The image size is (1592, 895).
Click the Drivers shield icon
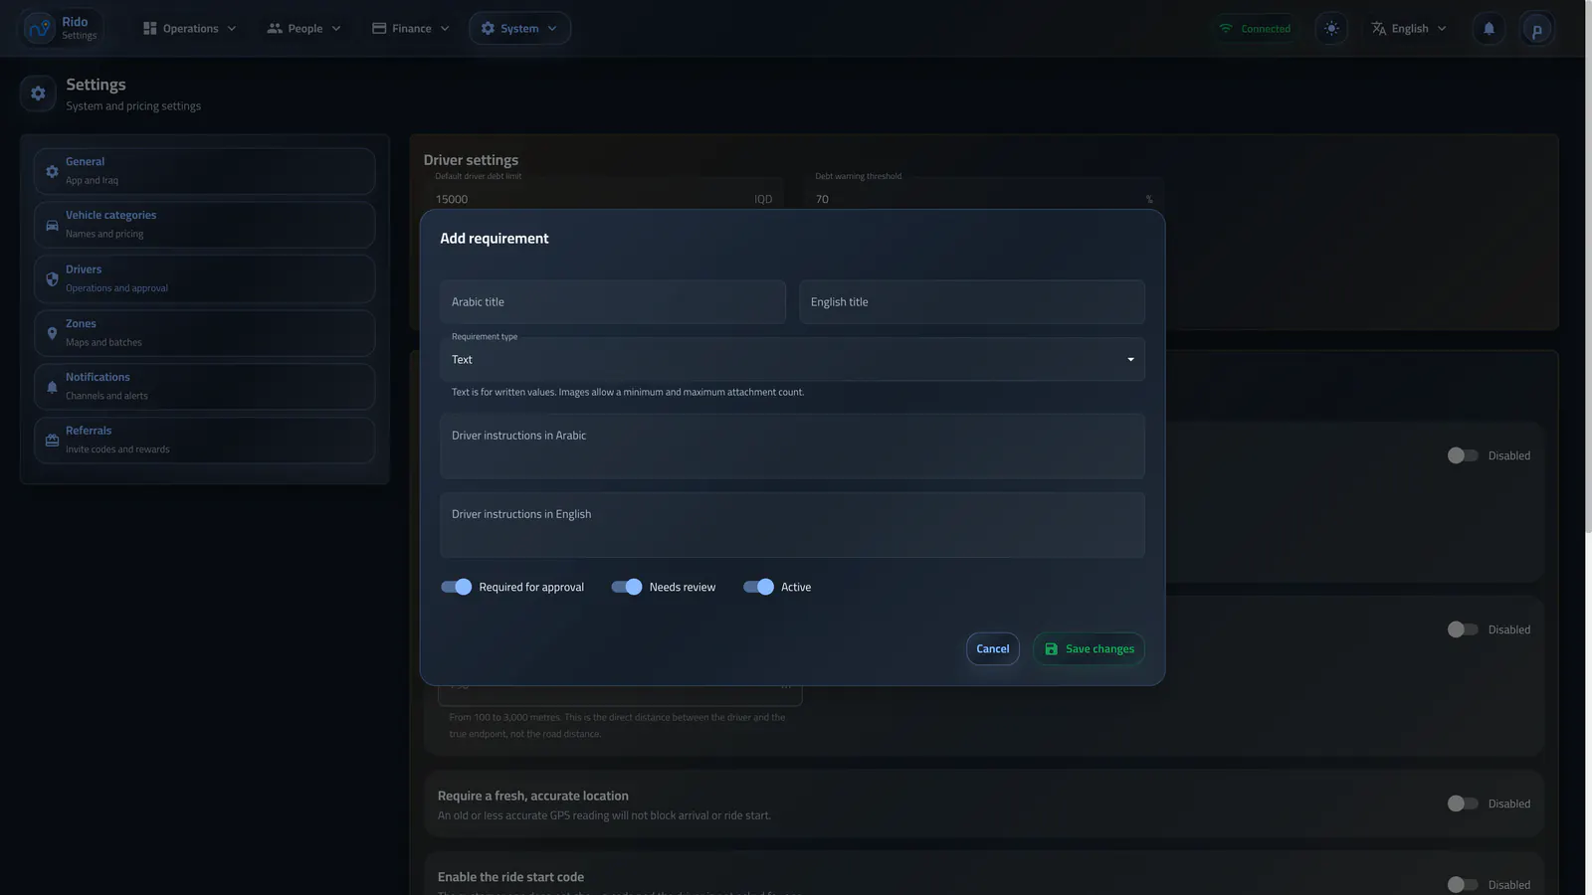pyautogui.click(x=52, y=279)
